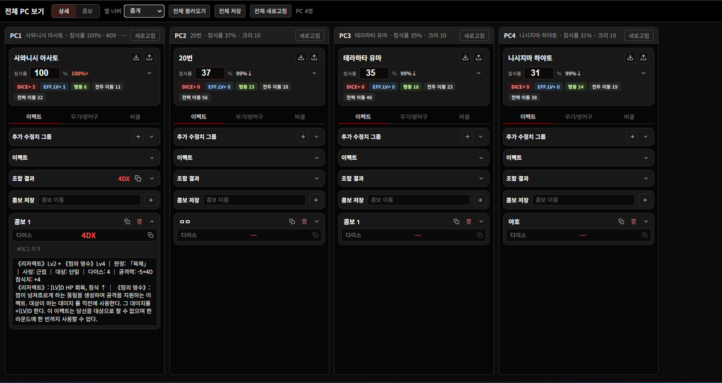Click the 전체 새로고침 button
This screenshot has width=722, height=383.
(x=270, y=11)
